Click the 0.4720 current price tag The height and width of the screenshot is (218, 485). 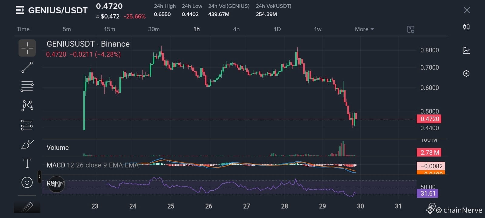click(x=429, y=119)
